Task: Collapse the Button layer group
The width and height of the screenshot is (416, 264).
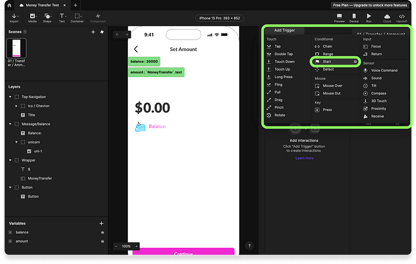Action: (10, 187)
